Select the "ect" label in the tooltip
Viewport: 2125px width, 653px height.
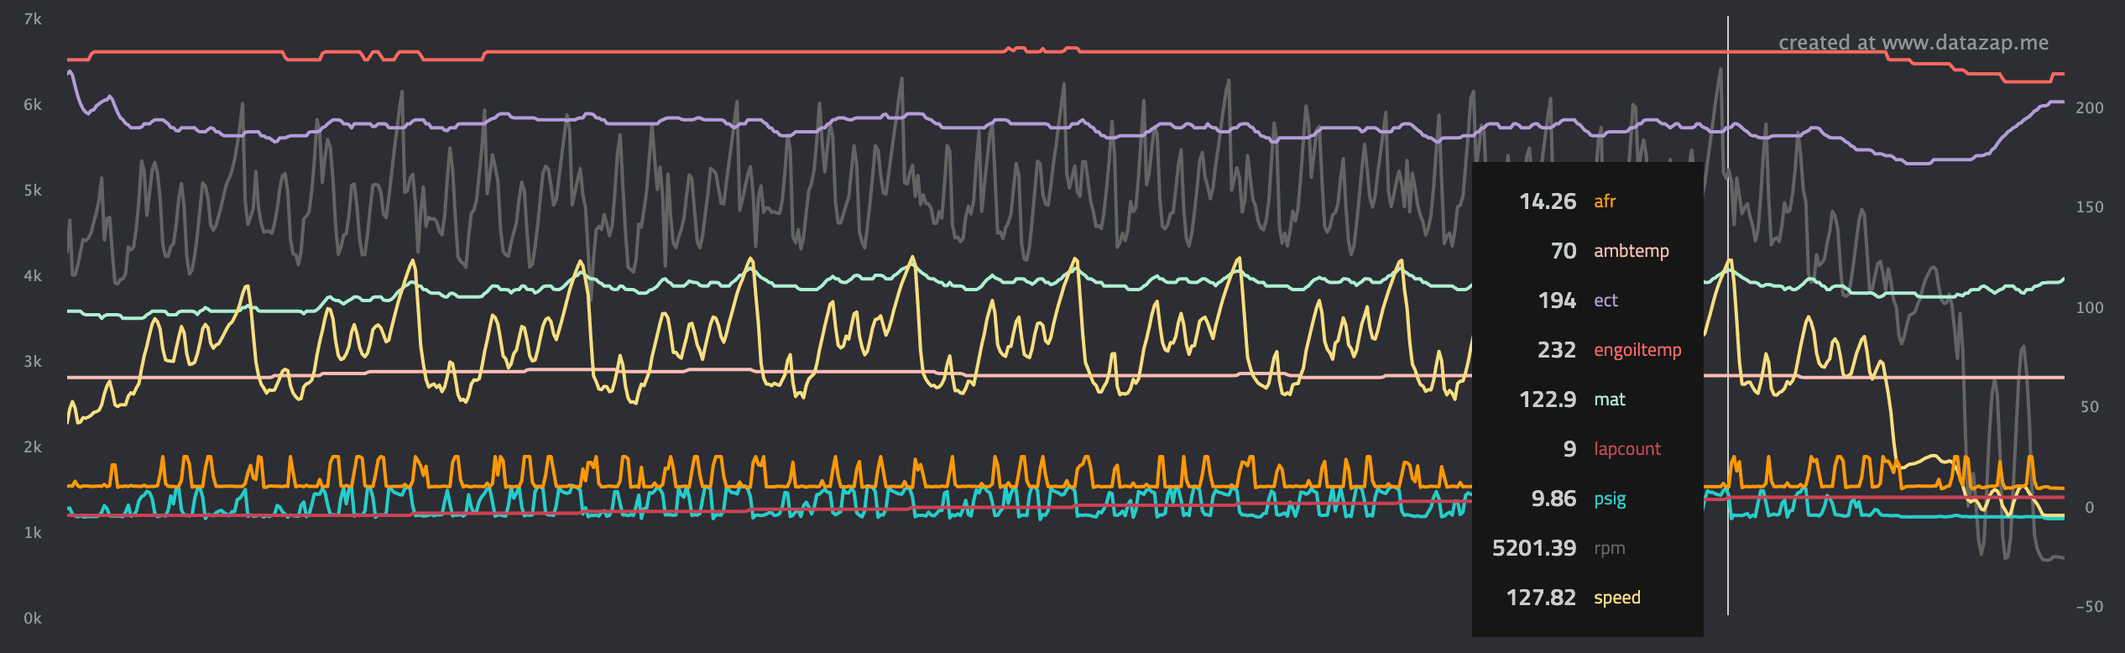click(1605, 300)
